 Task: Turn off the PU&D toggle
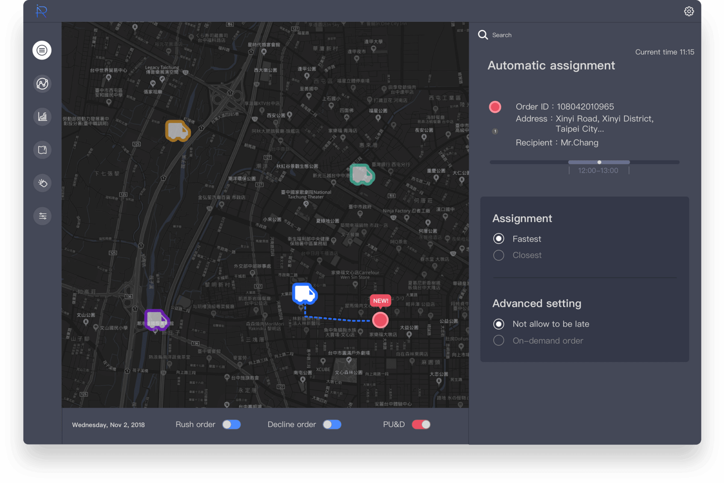point(421,424)
